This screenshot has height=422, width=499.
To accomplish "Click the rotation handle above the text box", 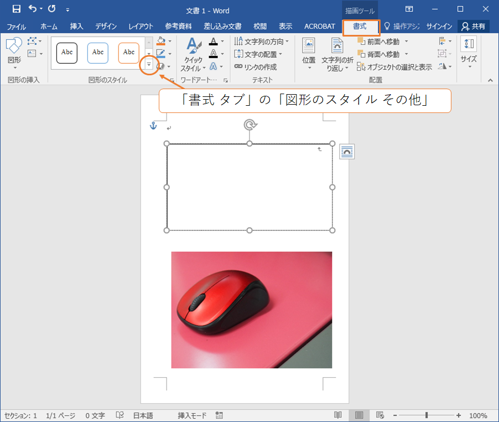I will (249, 125).
